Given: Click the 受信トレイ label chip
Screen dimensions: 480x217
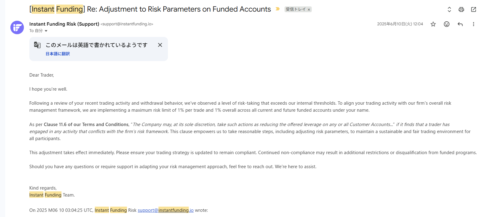Looking at the screenshot, I should tap(295, 9).
